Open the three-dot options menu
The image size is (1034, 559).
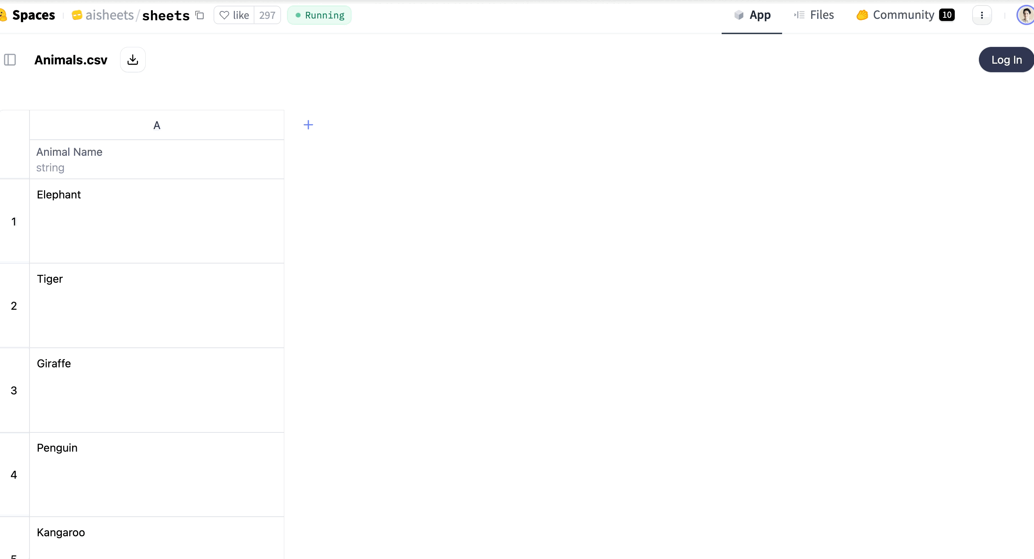pyautogui.click(x=981, y=15)
